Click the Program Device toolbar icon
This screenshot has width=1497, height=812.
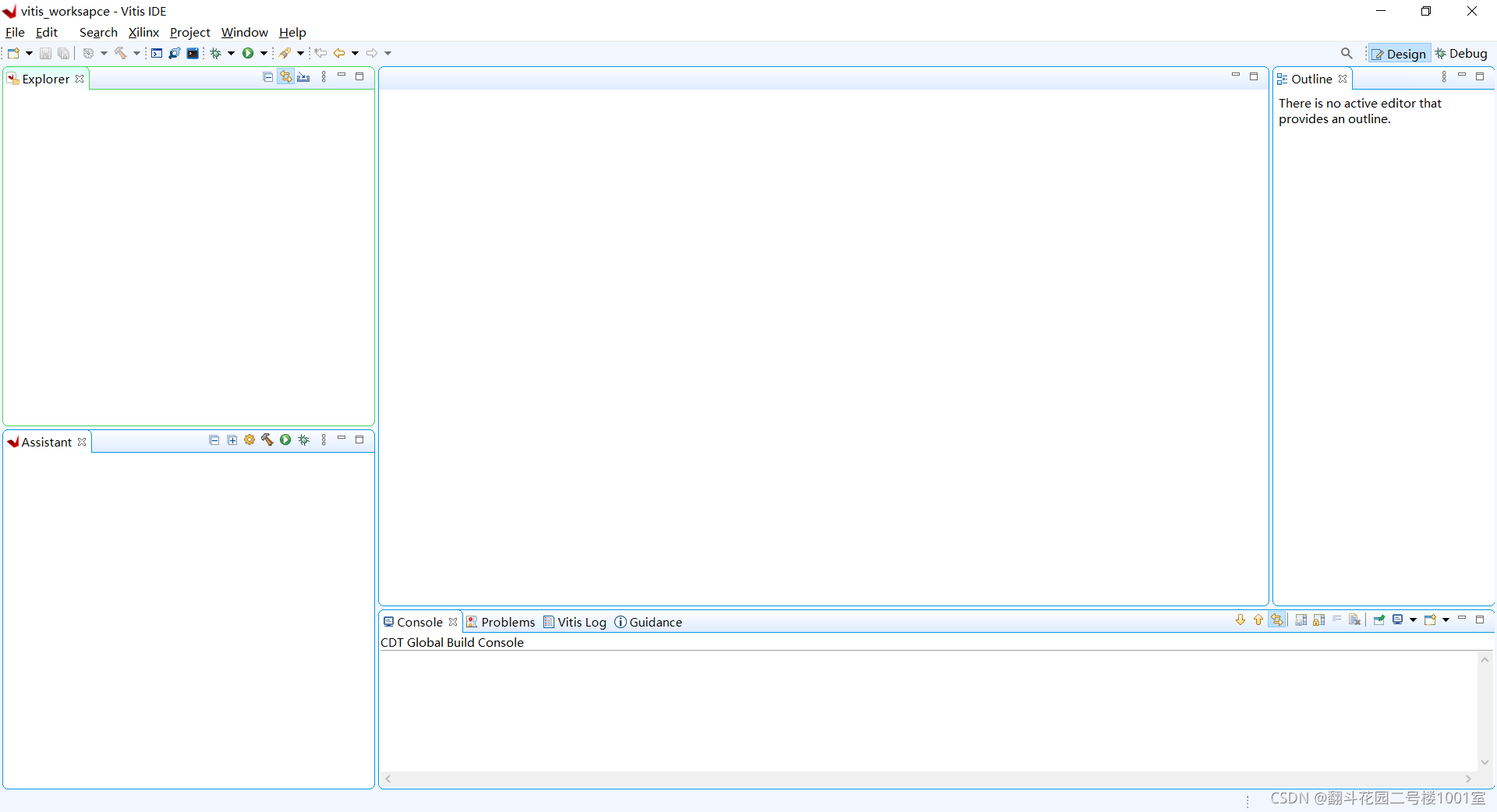(x=175, y=53)
